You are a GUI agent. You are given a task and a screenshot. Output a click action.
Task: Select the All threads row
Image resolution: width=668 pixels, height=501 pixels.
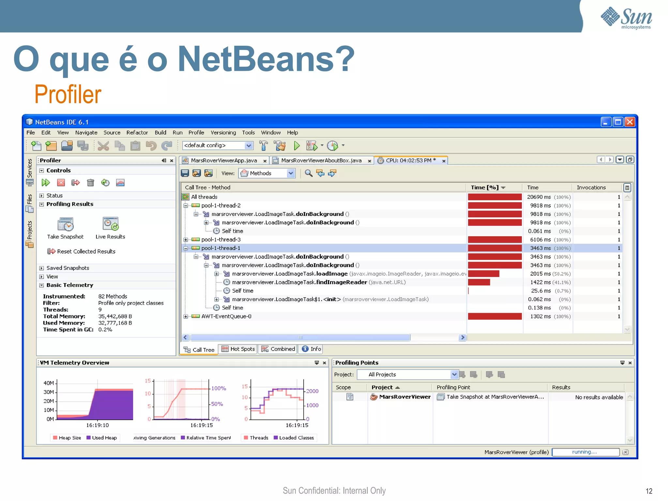[402, 197]
